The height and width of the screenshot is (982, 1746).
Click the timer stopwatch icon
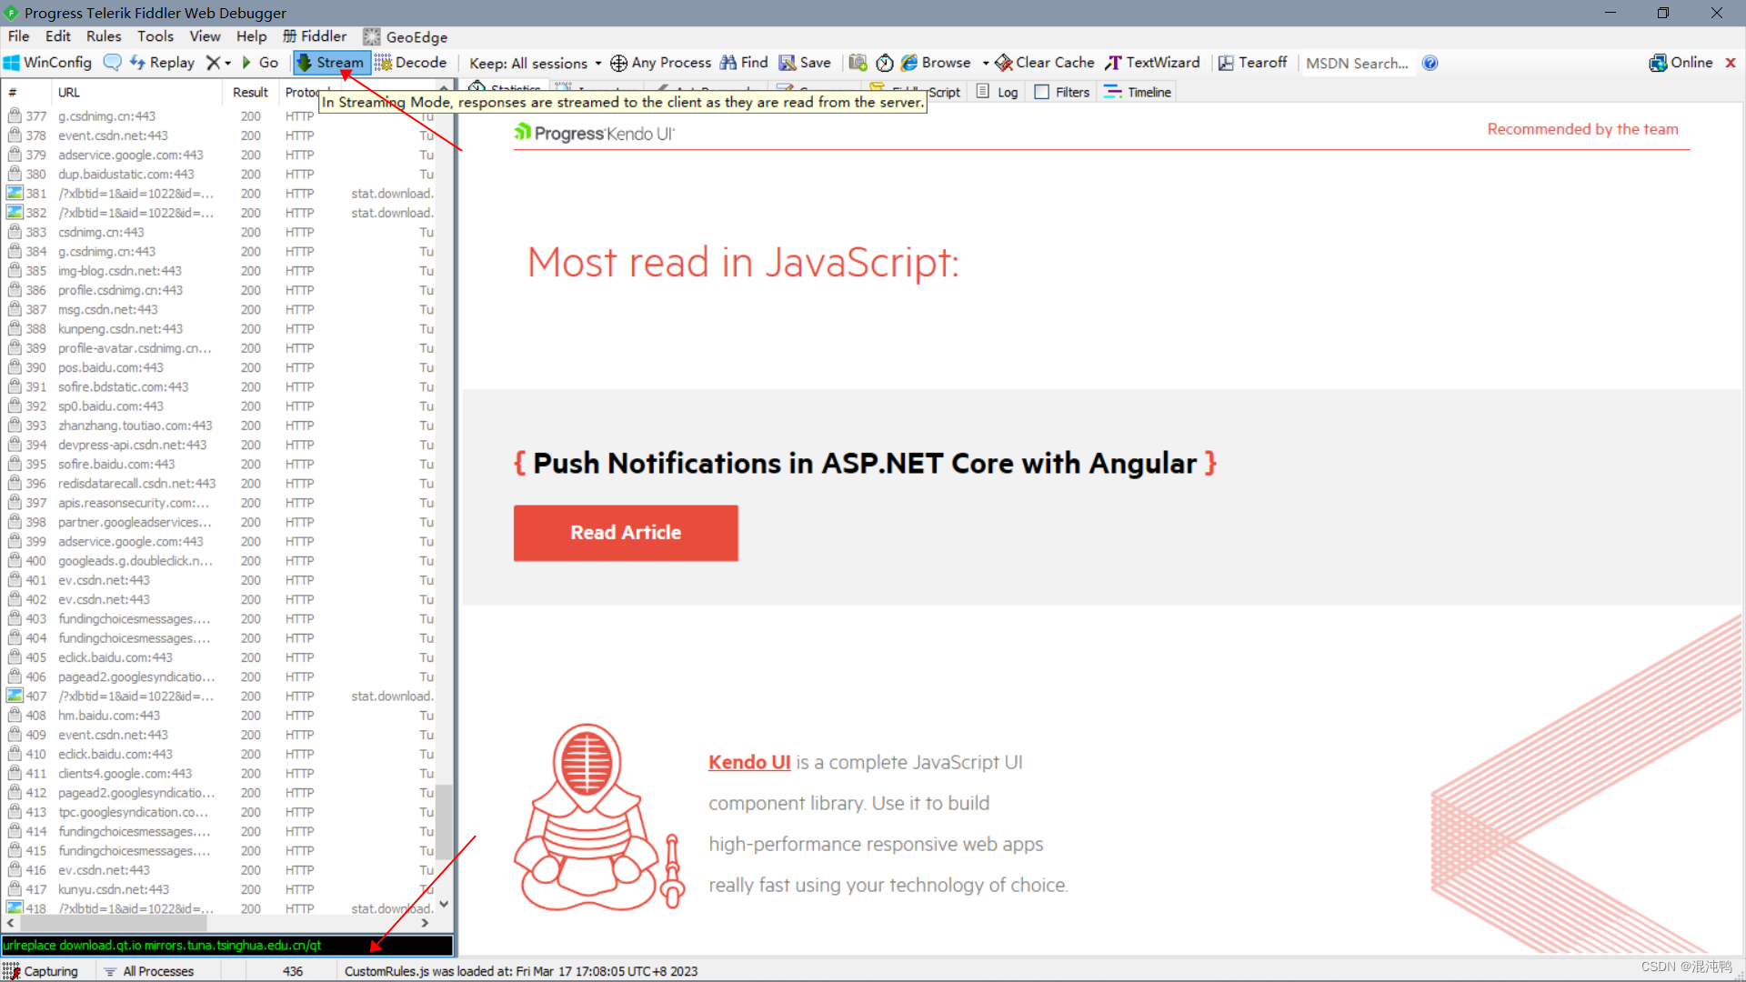(884, 63)
